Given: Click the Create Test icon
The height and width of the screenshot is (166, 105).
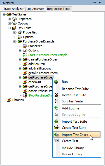Looking at the screenshot, I should [x=56, y=141].
